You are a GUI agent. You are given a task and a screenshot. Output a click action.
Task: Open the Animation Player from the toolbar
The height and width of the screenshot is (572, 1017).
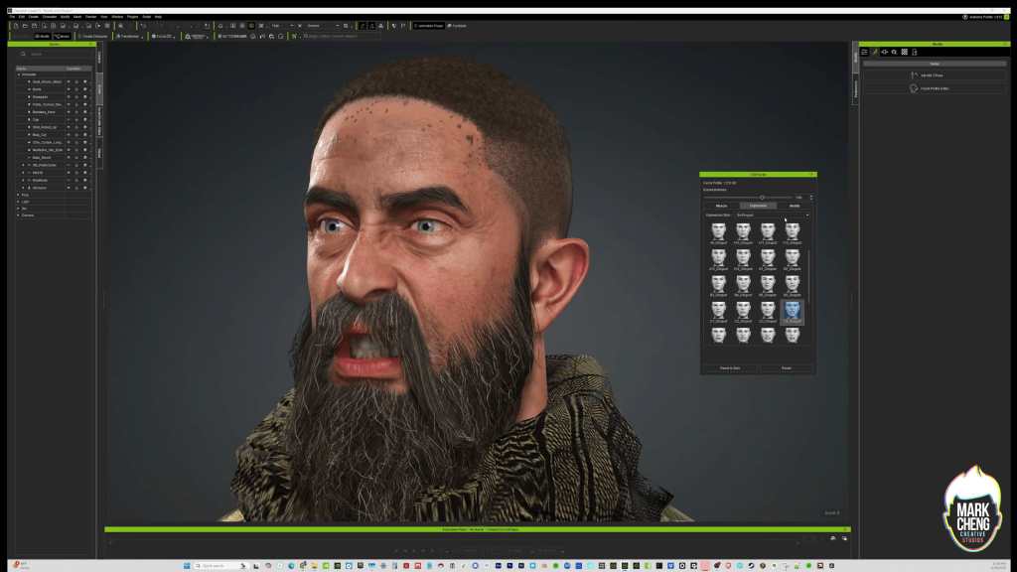(x=429, y=26)
